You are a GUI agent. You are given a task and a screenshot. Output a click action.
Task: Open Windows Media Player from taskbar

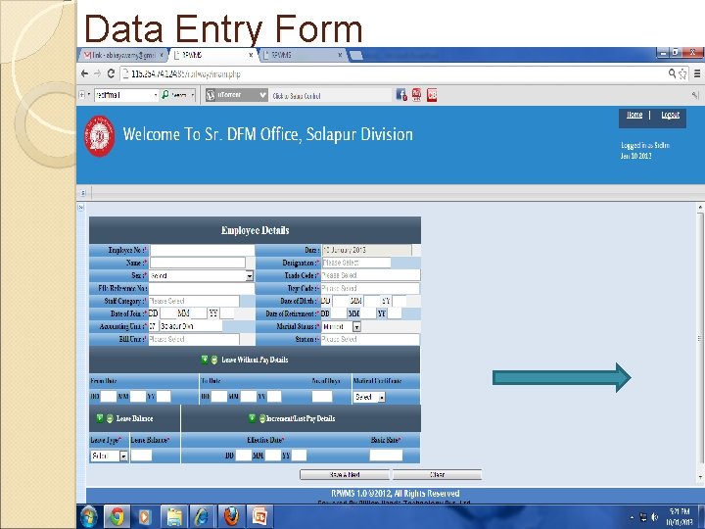[x=145, y=516]
